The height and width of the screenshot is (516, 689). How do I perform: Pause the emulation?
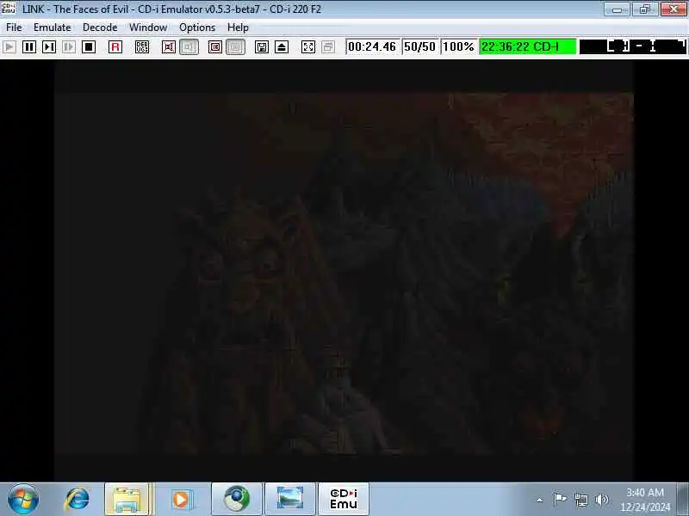click(x=29, y=47)
